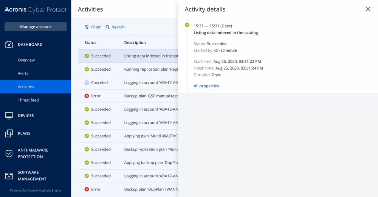Screen dimensions: 378x197
Task: Click the Canceled status icon
Action: 87,82
